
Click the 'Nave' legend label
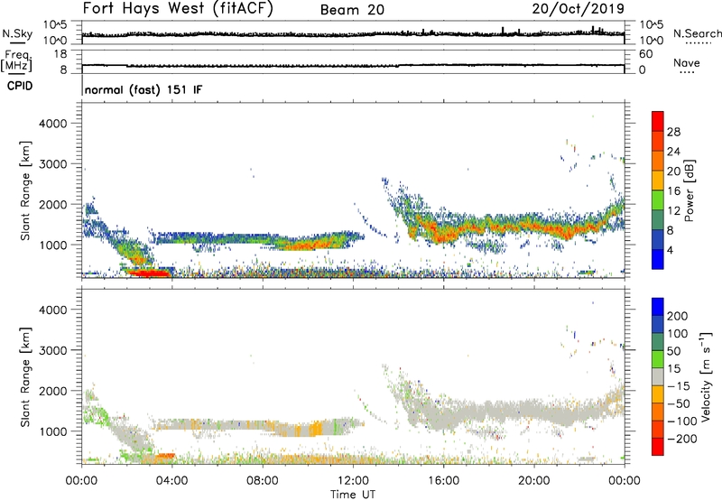coord(687,63)
